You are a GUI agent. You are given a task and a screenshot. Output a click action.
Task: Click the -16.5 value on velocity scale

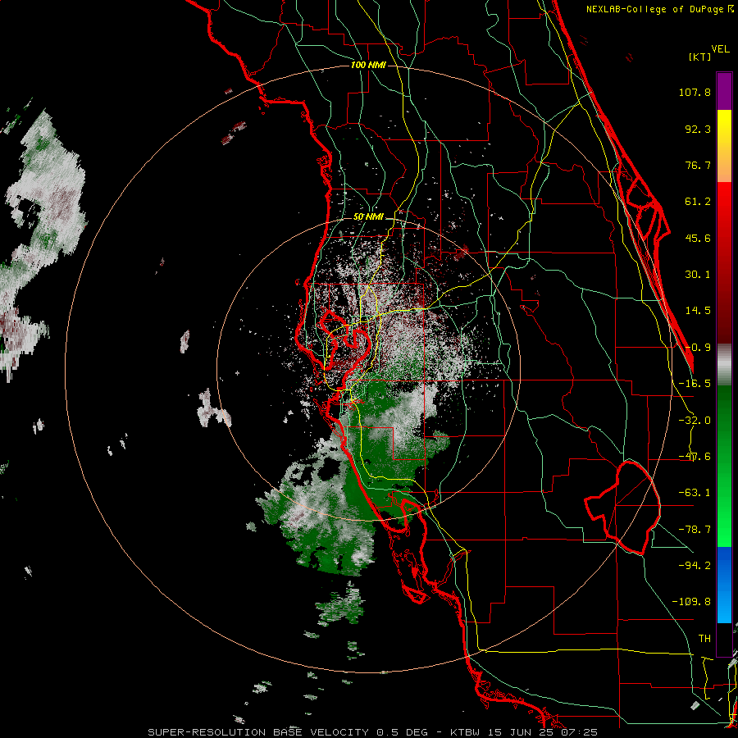695,384
